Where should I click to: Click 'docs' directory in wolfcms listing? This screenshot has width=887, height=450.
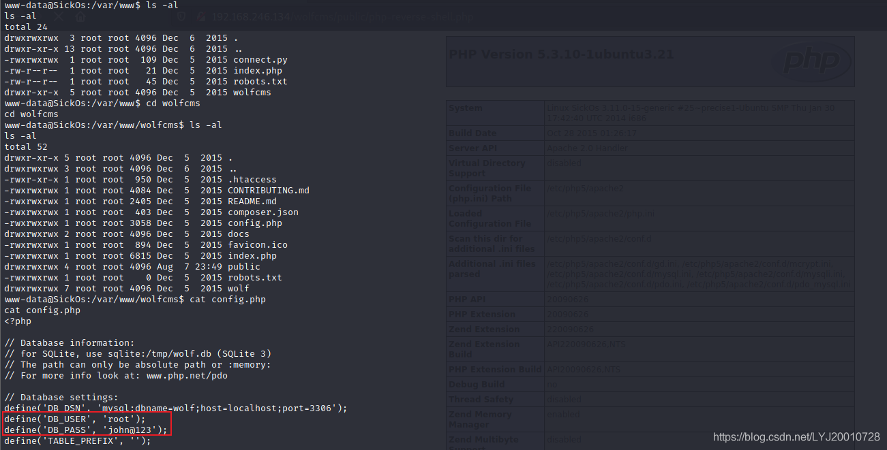click(x=239, y=234)
